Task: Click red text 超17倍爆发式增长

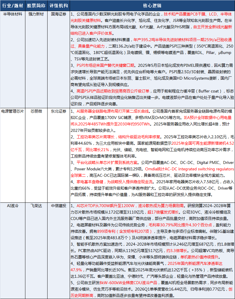Action: (163, 212)
